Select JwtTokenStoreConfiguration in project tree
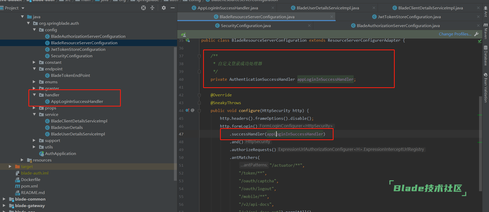This screenshot has width=489, height=212. pos(78,49)
